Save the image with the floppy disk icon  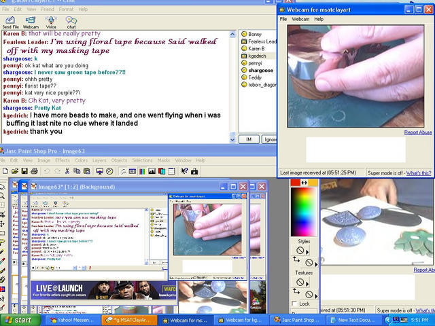click(x=24, y=171)
